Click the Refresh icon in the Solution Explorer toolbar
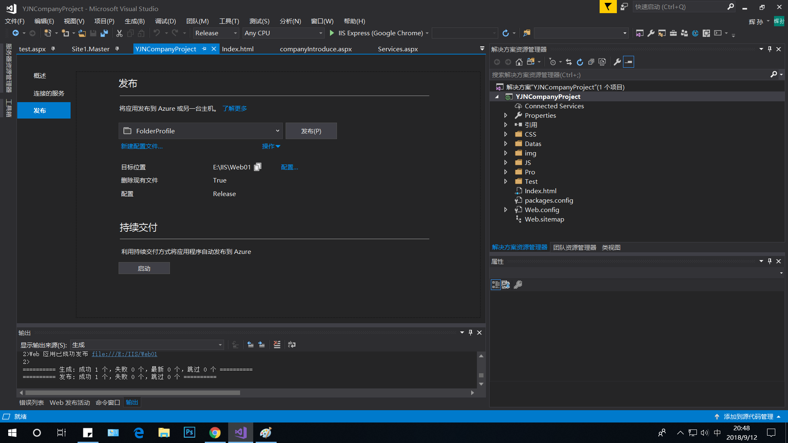Screen dimensions: 788x443 tap(580, 62)
